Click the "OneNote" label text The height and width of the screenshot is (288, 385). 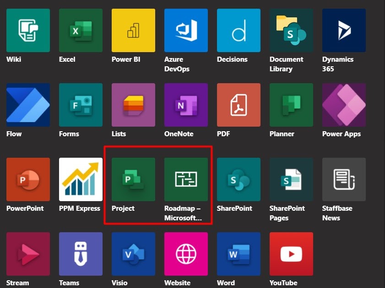(x=179, y=134)
